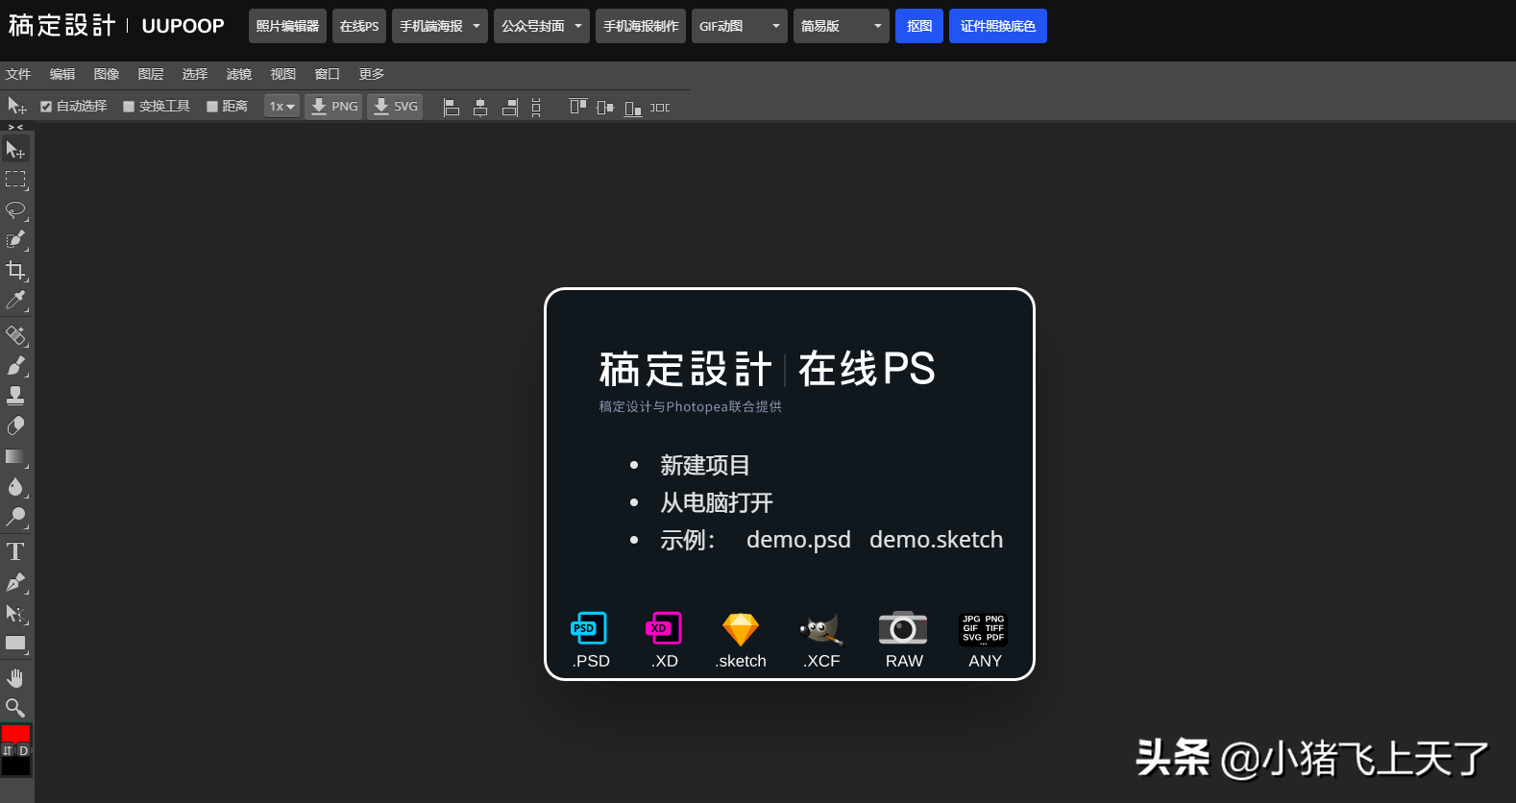Select the Move tool in left toolbar

tap(15, 150)
